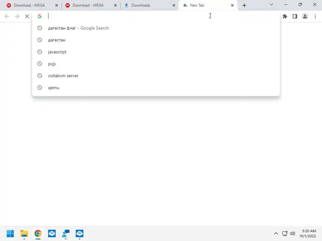The width and height of the screenshot is (322, 241).
Task: Close the second Download - MEGA tab
Action: [x=115, y=5]
